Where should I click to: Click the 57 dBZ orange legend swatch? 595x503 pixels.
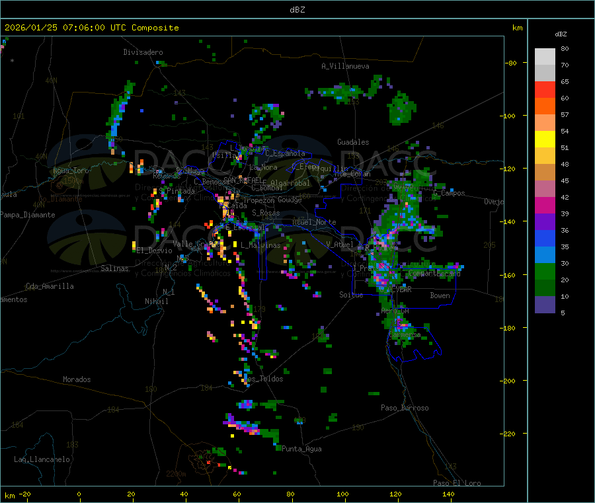point(545,106)
